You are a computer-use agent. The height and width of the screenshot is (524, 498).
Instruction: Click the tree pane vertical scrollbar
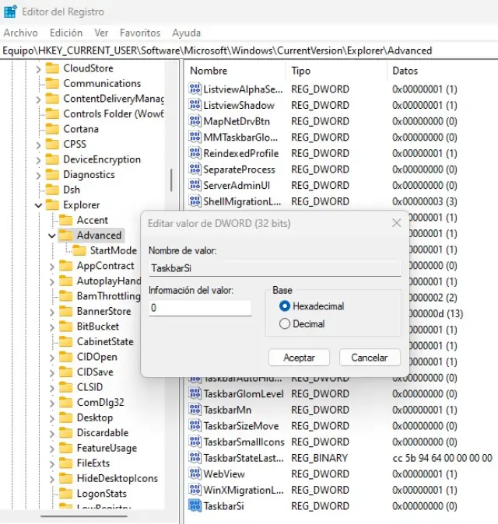[171, 180]
